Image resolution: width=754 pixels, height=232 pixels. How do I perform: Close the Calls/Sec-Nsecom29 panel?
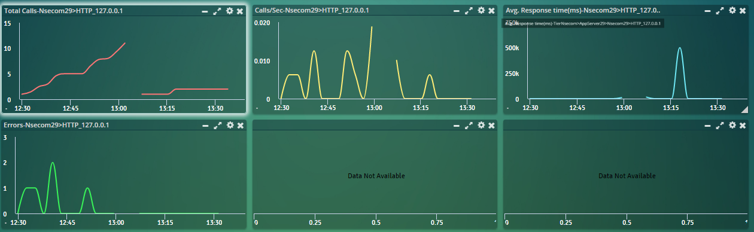491,11
